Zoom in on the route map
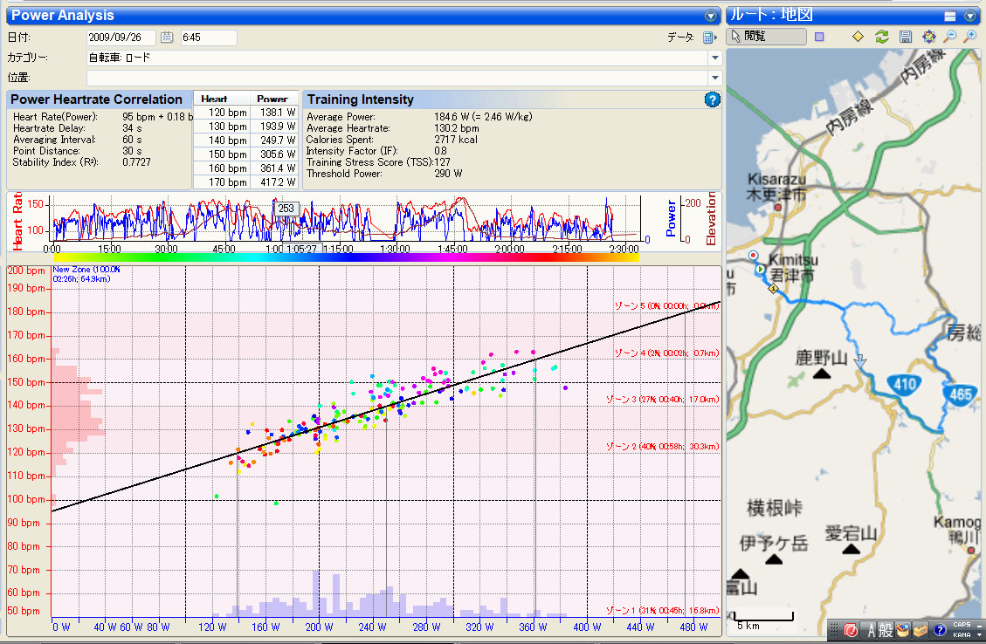This screenshot has width=986, height=644. pos(969,37)
